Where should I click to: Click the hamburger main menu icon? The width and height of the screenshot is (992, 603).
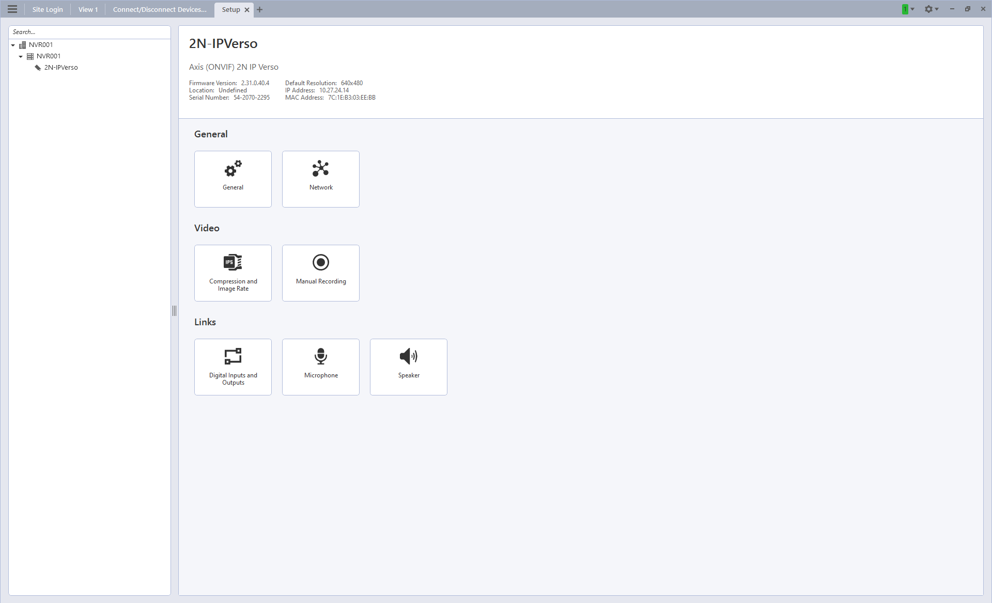click(12, 9)
